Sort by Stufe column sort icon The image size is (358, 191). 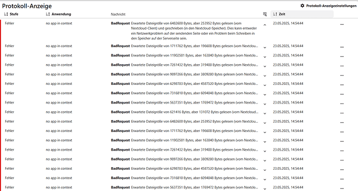pyautogui.click(x=6, y=14)
